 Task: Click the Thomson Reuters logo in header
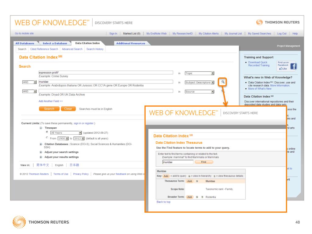coord(278,22)
